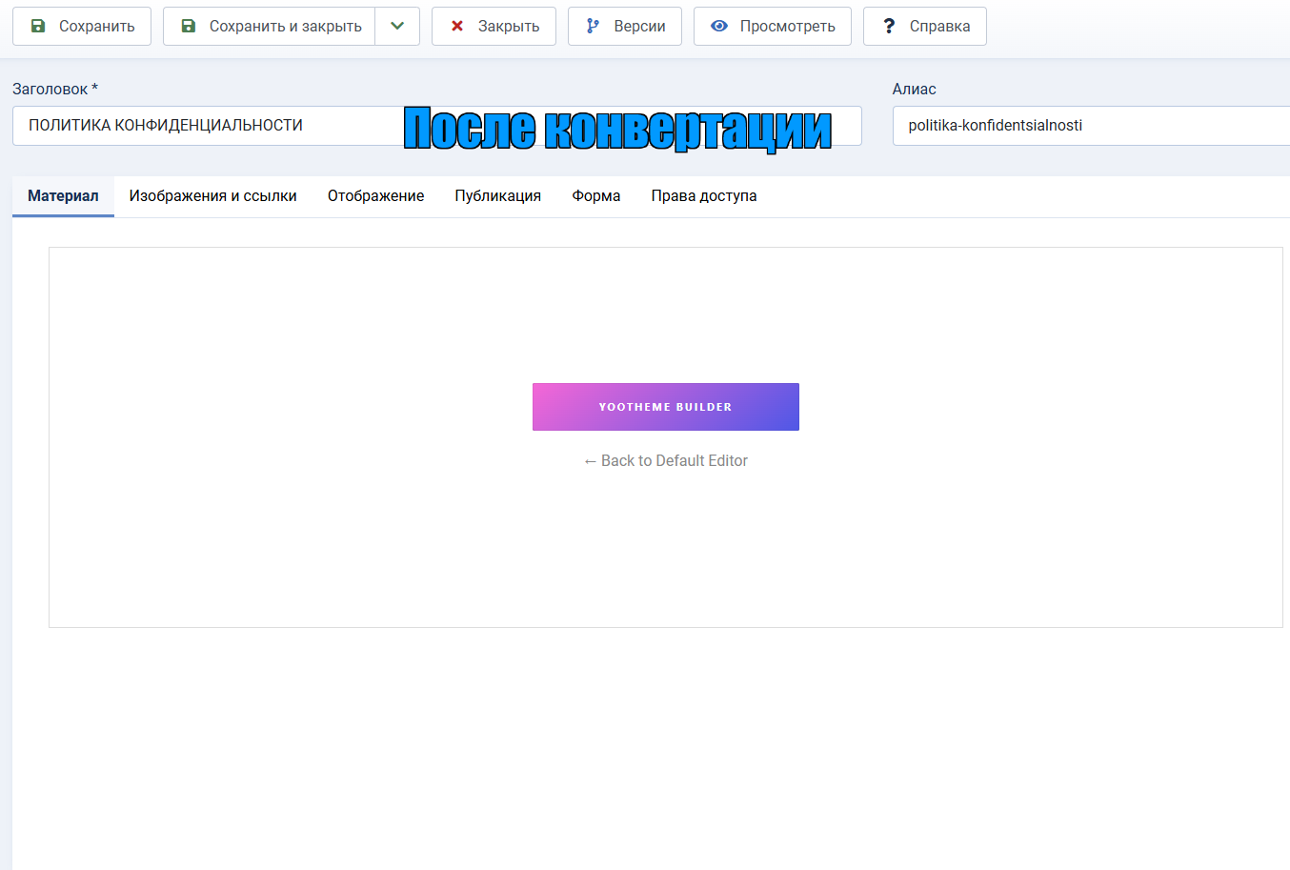Image resolution: width=1290 pixels, height=870 pixels.
Task: Open the Форма tab
Action: 596,196
